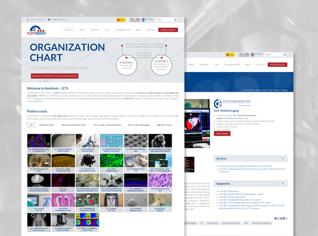Open the U17 Confocal Microscopy Service thumbnail
Viewport: 318px width, 236px height.
pos(136,183)
